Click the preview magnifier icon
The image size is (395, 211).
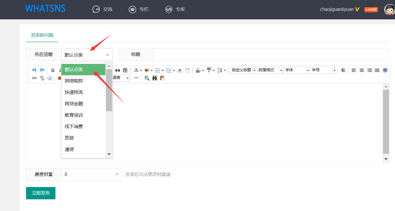point(147,78)
